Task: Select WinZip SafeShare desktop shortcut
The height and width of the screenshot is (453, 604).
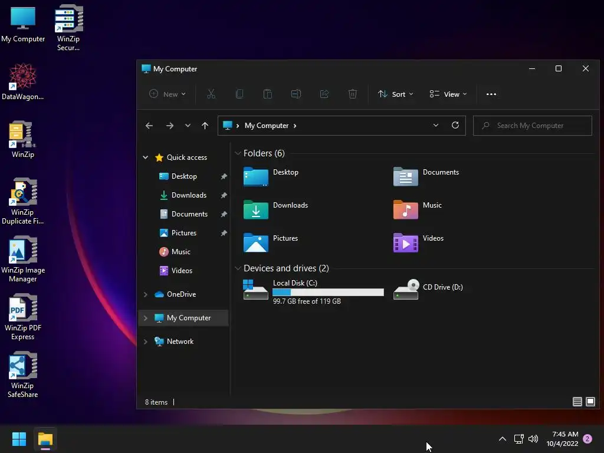Action: [23, 375]
